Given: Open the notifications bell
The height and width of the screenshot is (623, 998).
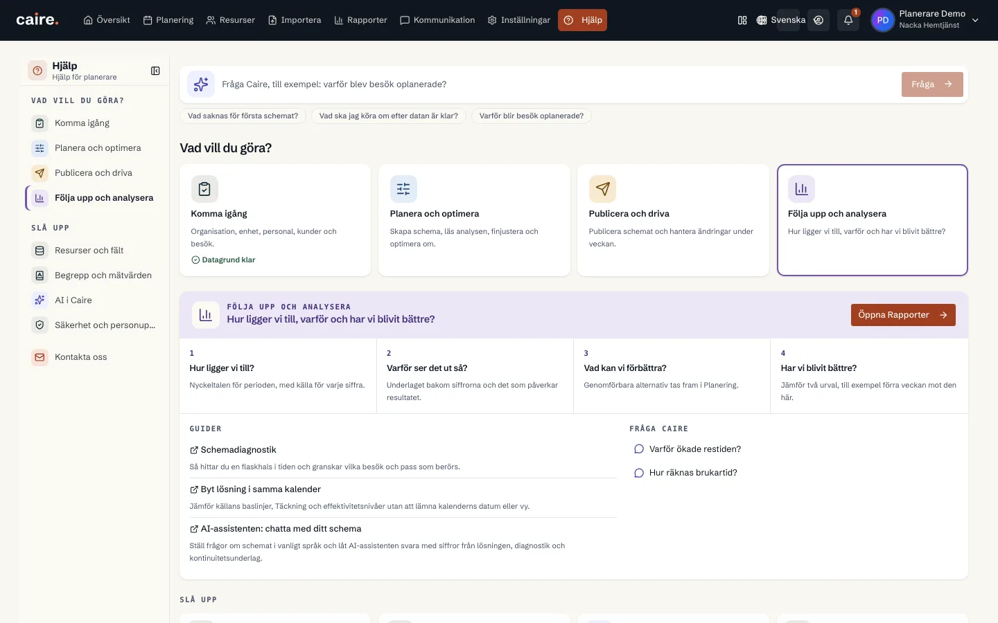Looking at the screenshot, I should click(848, 20).
